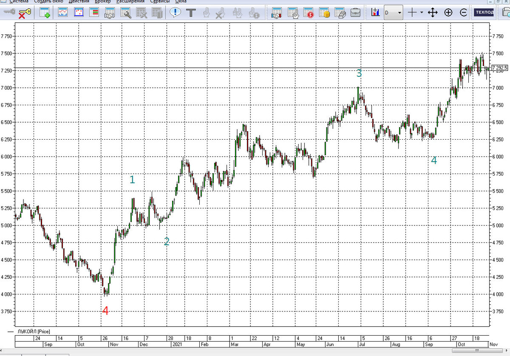Viewport: 510px width, 356px height.
Task: Click the copy table icon
Action: point(157,13)
